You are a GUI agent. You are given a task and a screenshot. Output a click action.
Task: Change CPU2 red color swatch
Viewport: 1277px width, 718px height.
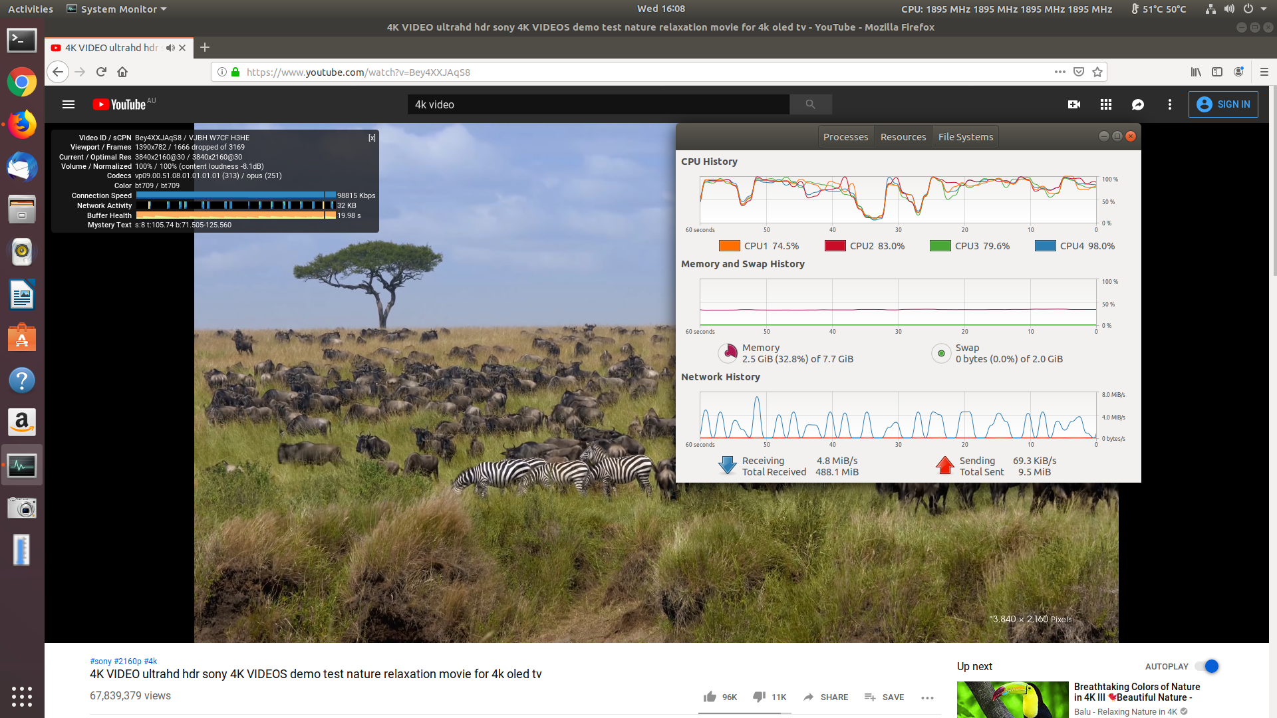[x=835, y=246]
